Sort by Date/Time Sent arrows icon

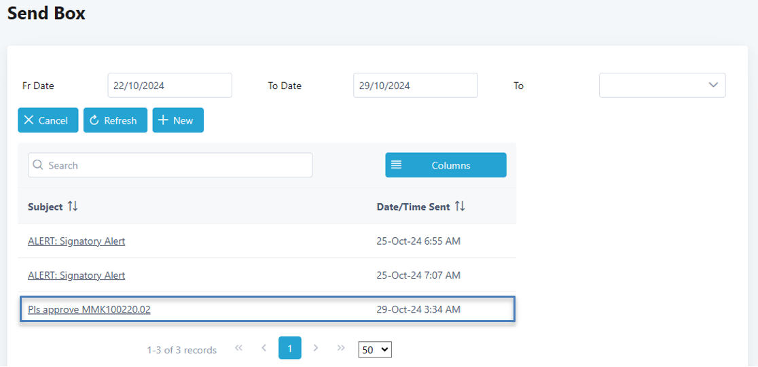pos(460,207)
